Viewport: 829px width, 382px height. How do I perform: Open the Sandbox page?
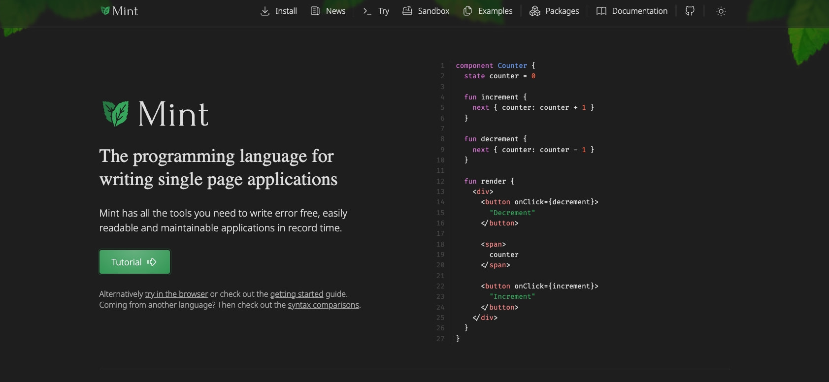426,11
